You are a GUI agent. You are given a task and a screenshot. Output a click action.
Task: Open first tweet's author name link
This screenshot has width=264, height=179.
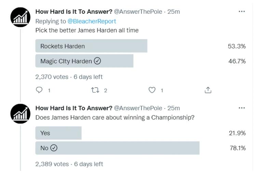(x=74, y=12)
